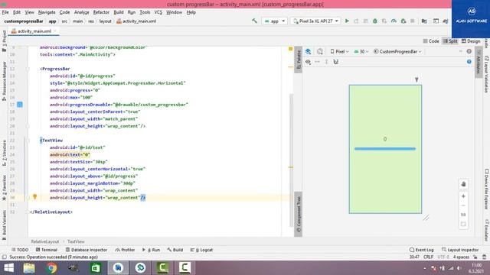Switch to the Code view tab
This screenshot has width=490, height=275.
click(431, 40)
